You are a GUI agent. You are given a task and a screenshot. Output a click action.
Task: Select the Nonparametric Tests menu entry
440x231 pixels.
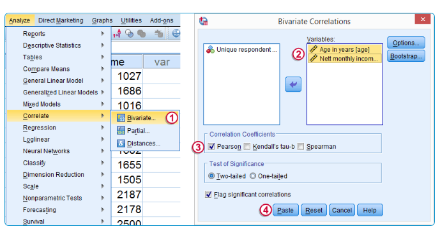pos(58,198)
